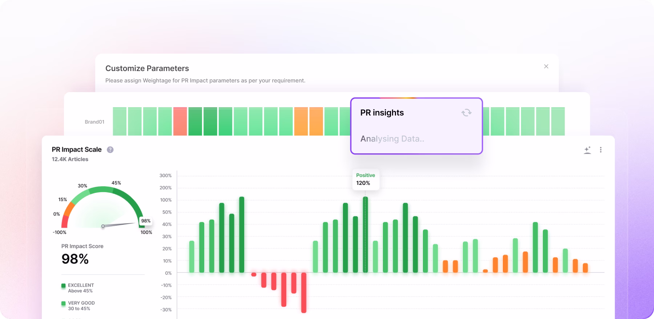
Task: Open the three-dot menu on PR Impact card
Action: pyautogui.click(x=601, y=150)
